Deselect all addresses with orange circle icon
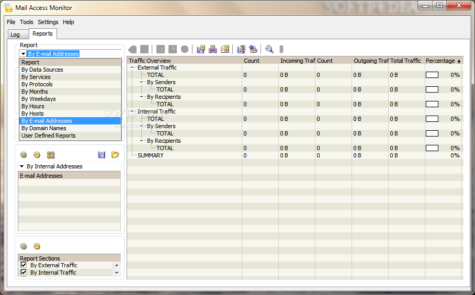Screen dimensions: 475x295 [x=37, y=155]
